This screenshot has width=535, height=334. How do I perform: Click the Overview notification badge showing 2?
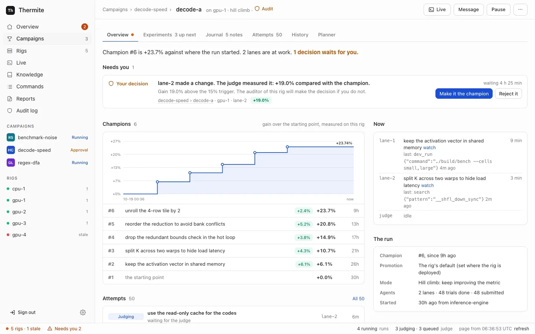coord(85,27)
